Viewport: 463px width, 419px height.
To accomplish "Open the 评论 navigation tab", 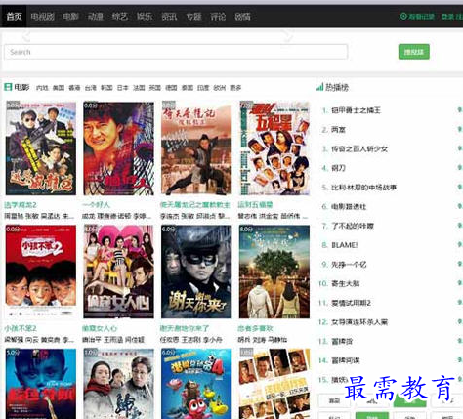I will click(218, 17).
